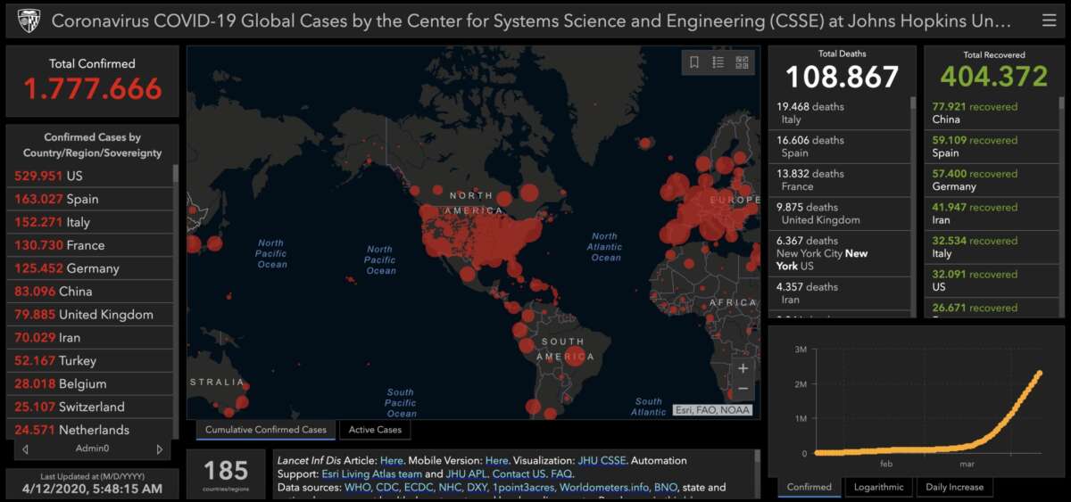The height and width of the screenshot is (502, 1071).
Task: Open the map bookmarks tool
Action: 694,62
